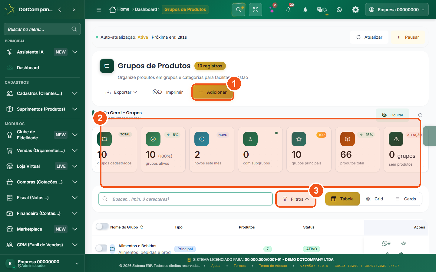Click the Buscar group search field

(186, 199)
